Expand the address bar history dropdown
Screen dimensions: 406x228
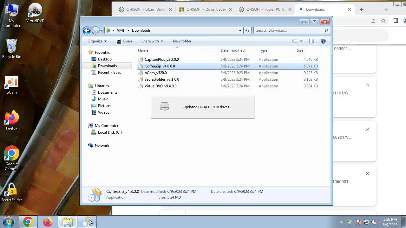pyautogui.click(x=240, y=30)
